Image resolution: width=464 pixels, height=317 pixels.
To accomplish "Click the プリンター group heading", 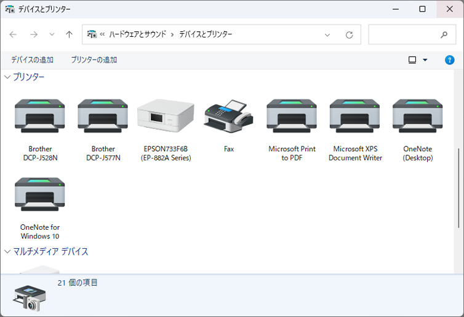I will click(29, 77).
